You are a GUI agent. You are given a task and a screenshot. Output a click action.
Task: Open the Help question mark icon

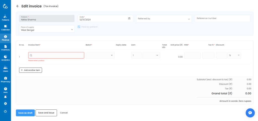(x=5, y=89)
